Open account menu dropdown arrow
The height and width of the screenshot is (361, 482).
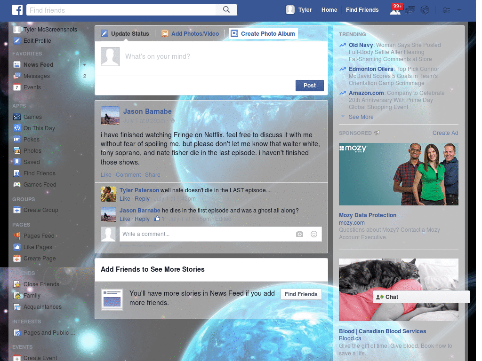459,10
